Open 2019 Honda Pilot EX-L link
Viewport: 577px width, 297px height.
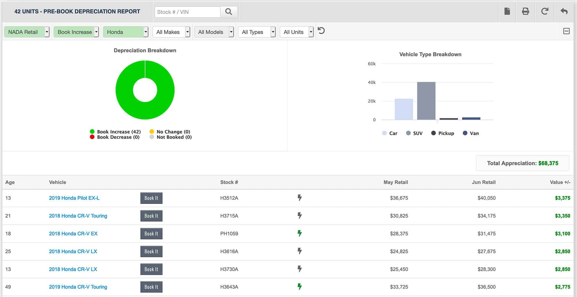point(74,198)
